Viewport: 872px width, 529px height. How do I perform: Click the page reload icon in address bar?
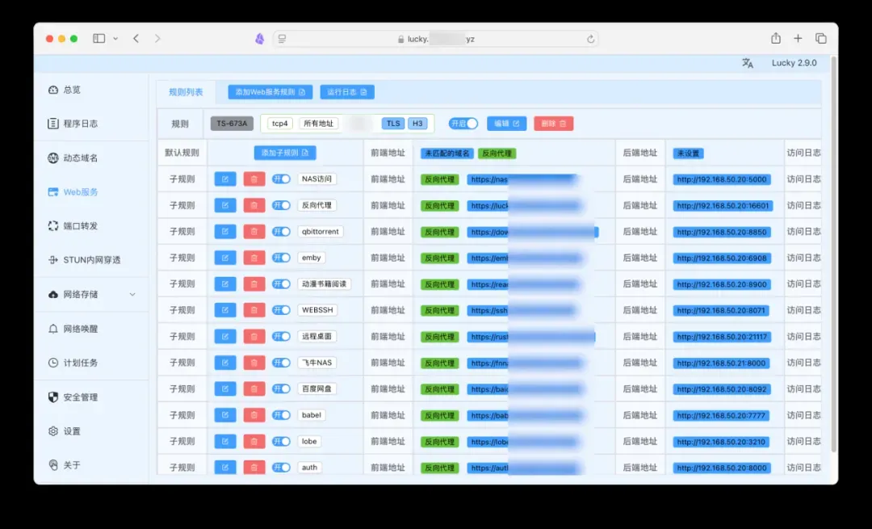pyautogui.click(x=591, y=39)
